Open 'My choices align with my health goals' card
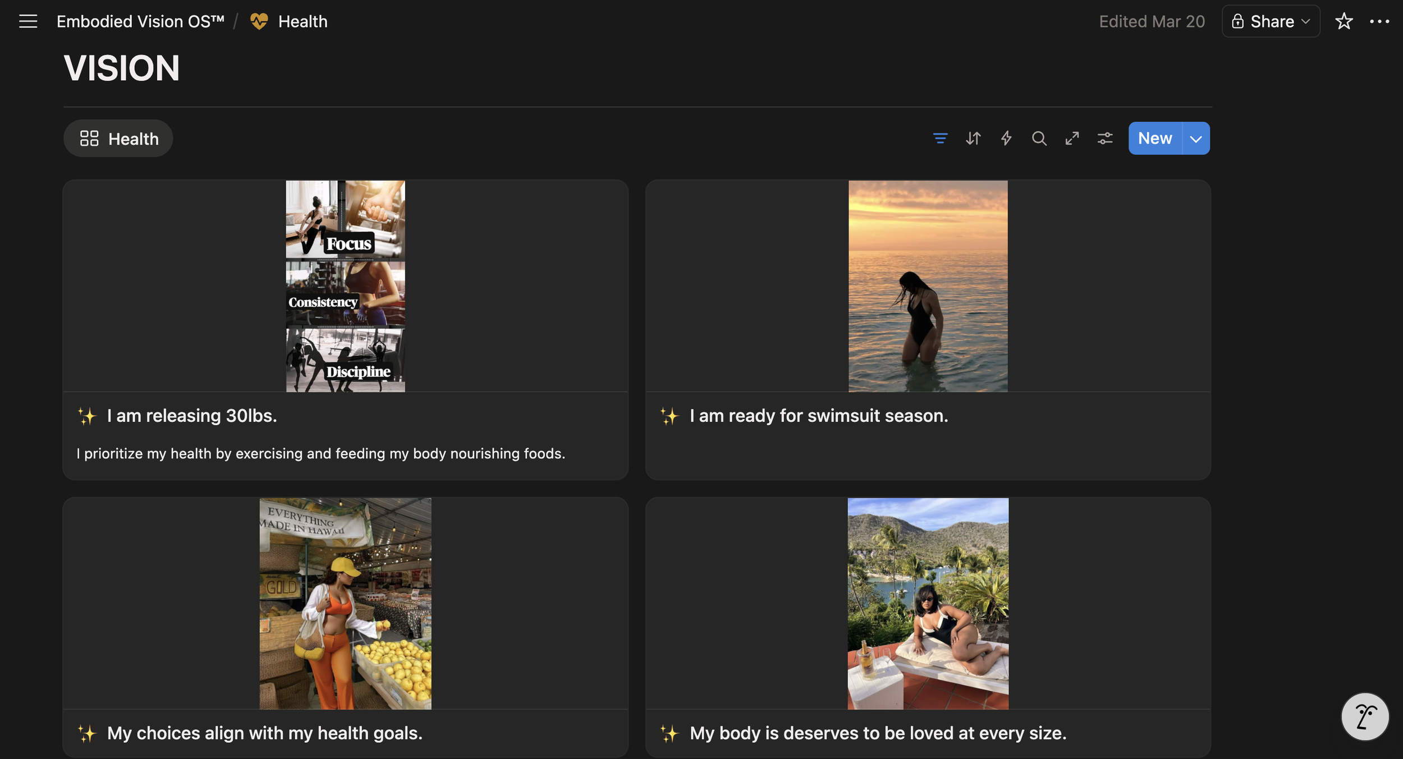 [264, 733]
